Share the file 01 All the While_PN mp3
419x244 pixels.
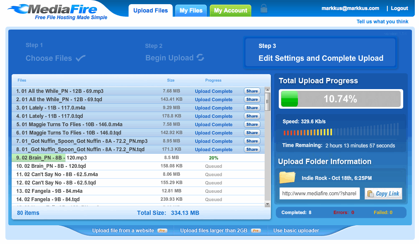click(252, 91)
